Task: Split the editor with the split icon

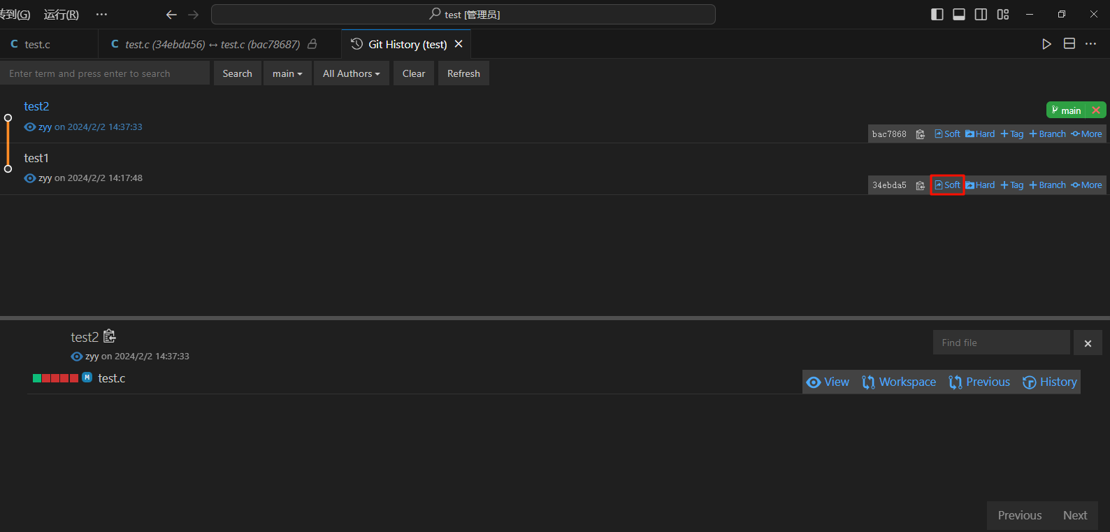Action: point(1069,44)
